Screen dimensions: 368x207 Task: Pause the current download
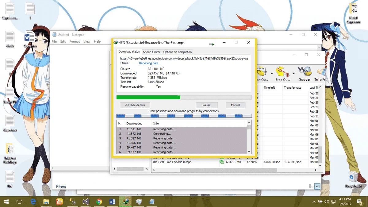[206, 105]
